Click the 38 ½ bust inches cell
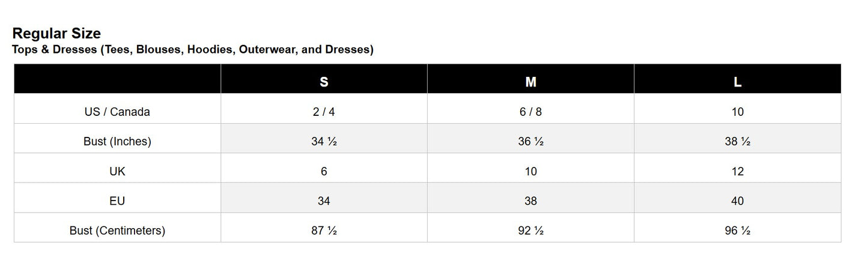 click(738, 142)
